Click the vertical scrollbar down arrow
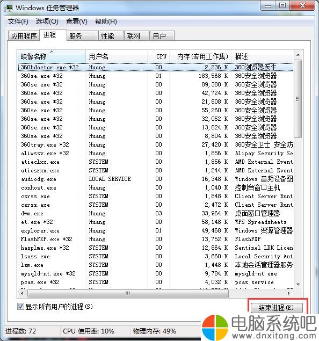Viewport: 319px width, 341px height. 298,285
